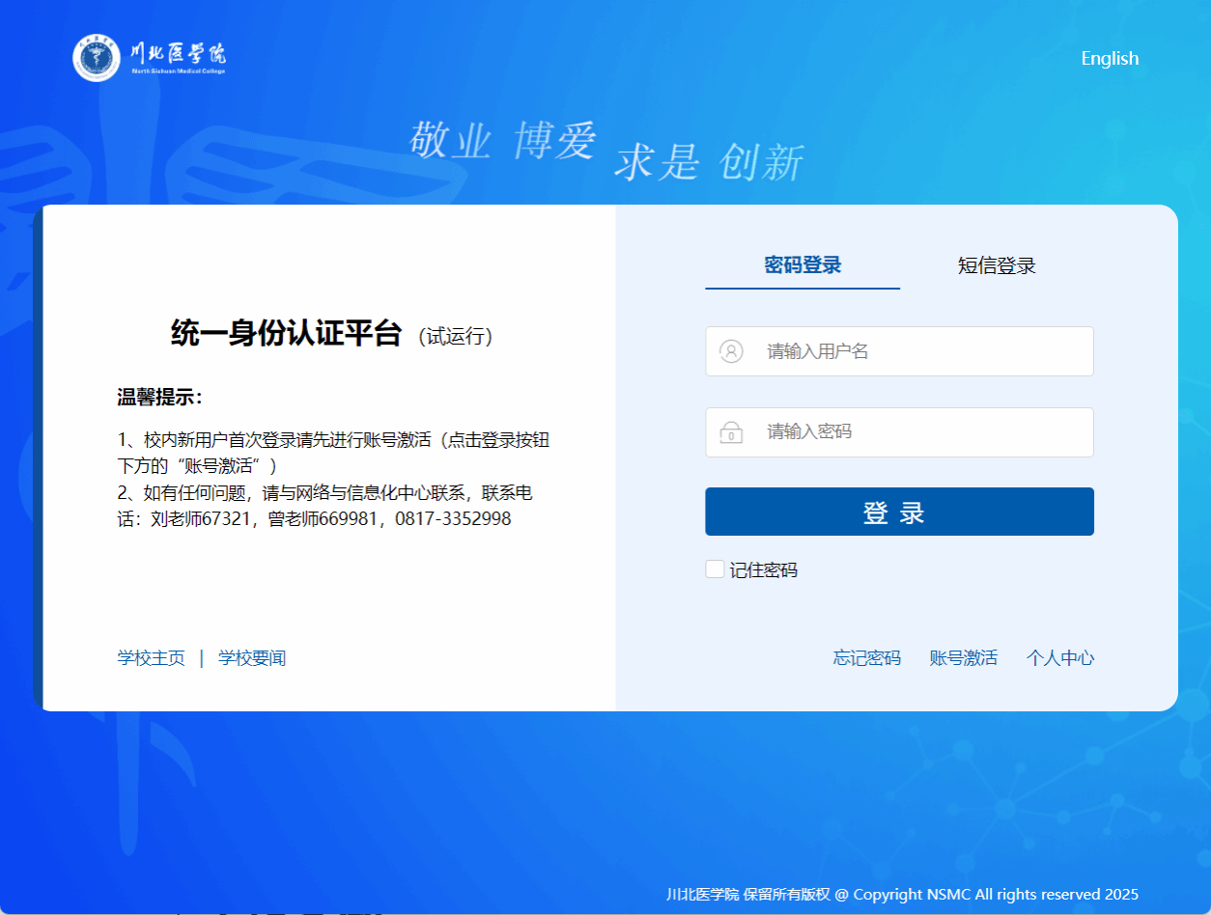Click the 统一身份认证平台 heading
The image size is (1211, 915).
(x=286, y=334)
